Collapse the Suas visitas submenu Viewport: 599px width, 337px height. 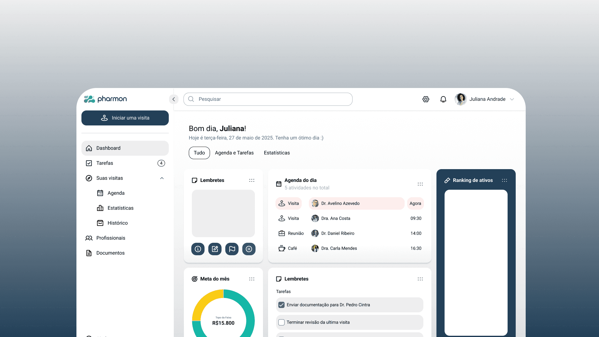coord(162,178)
